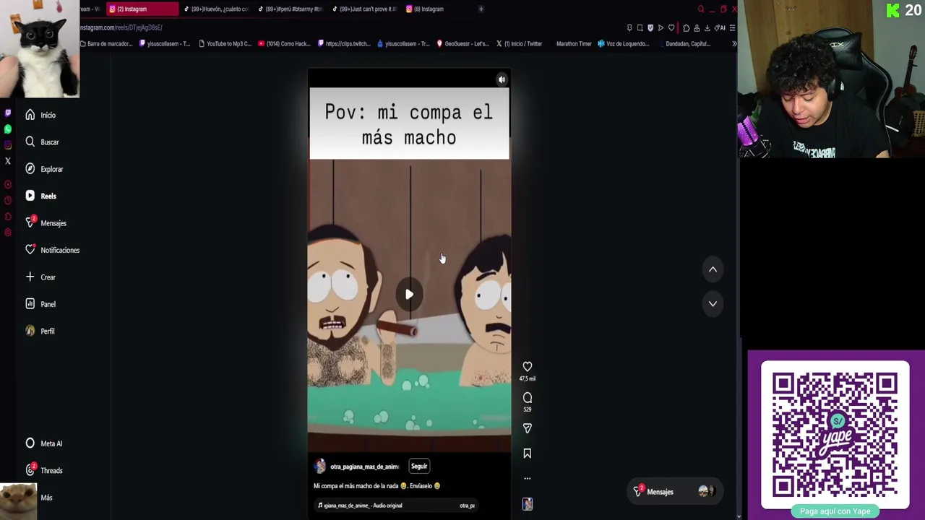Screen dimensions: 925x520
Task: Open X in browser sidebar
Action: (8, 161)
